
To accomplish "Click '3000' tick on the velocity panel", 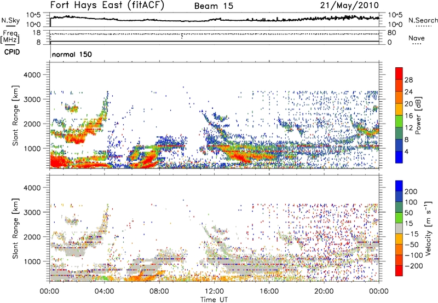I will pos(32,212).
